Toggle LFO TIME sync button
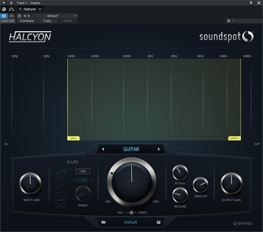The width and height of the screenshot is (263, 232). [83, 171]
